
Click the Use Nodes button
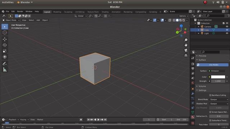click(x=212, y=65)
